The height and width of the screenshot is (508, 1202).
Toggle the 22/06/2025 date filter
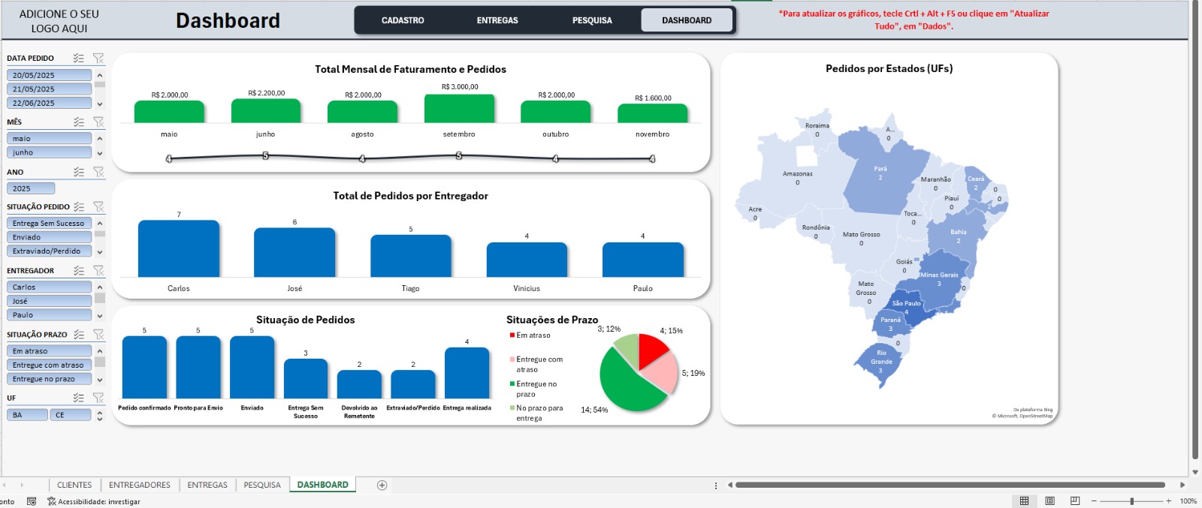(50, 103)
